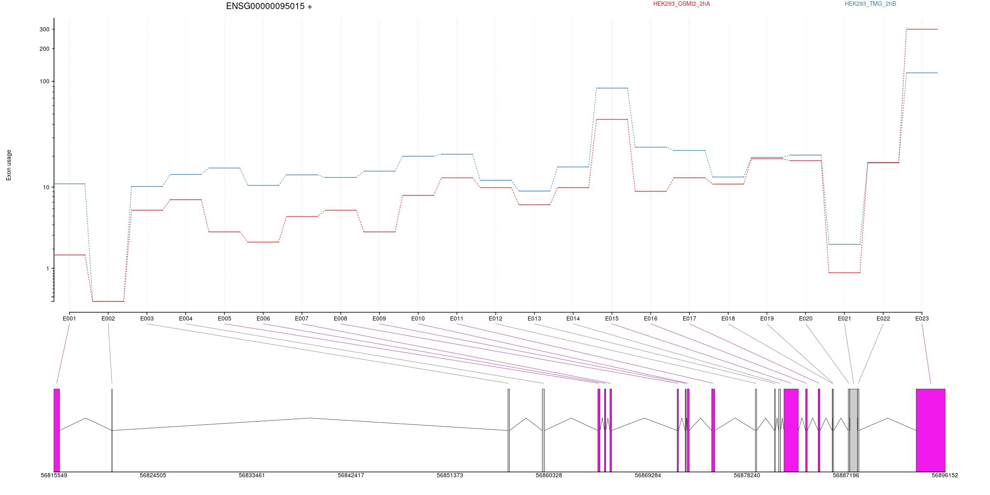Click the red segment above E001
This screenshot has height=495, width=990.
[69, 255]
